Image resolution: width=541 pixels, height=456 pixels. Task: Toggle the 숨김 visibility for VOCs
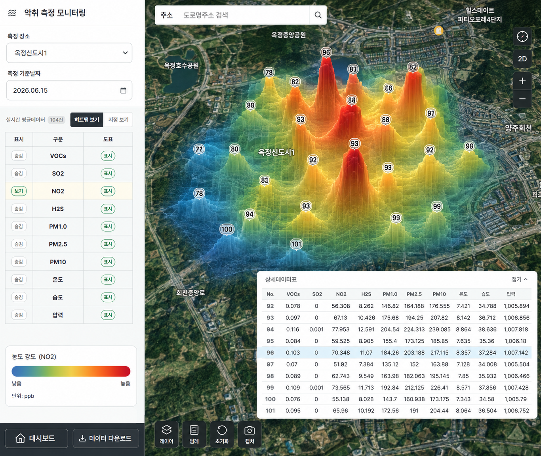(x=19, y=156)
